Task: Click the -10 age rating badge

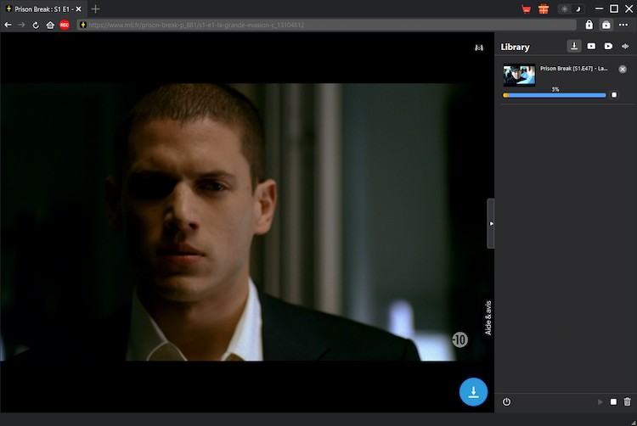Action: pos(459,339)
